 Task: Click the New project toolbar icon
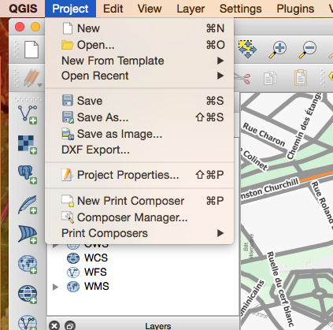31,50
